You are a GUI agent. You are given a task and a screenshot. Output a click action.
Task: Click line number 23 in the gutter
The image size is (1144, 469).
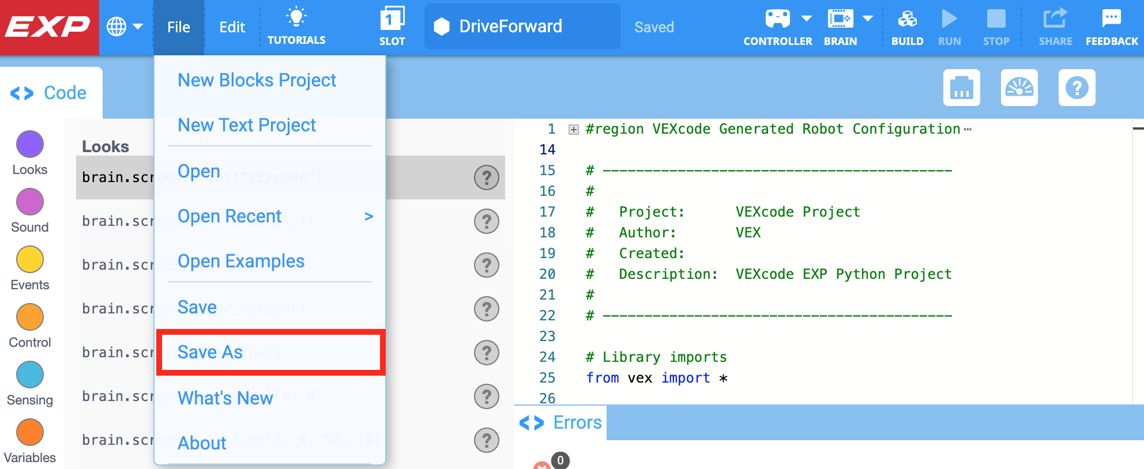pyautogui.click(x=547, y=336)
